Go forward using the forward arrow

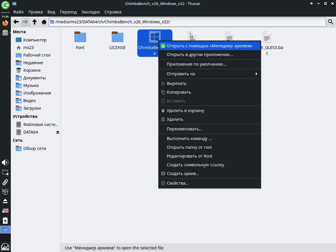coord(25,22)
